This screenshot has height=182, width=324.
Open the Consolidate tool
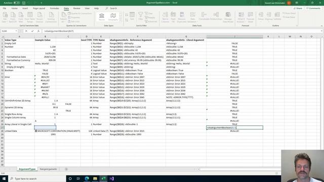pyautogui.click(x=204, y=17)
